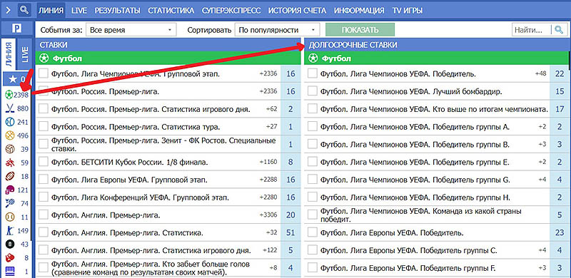Click football icon in Ставки green header

click(x=44, y=58)
